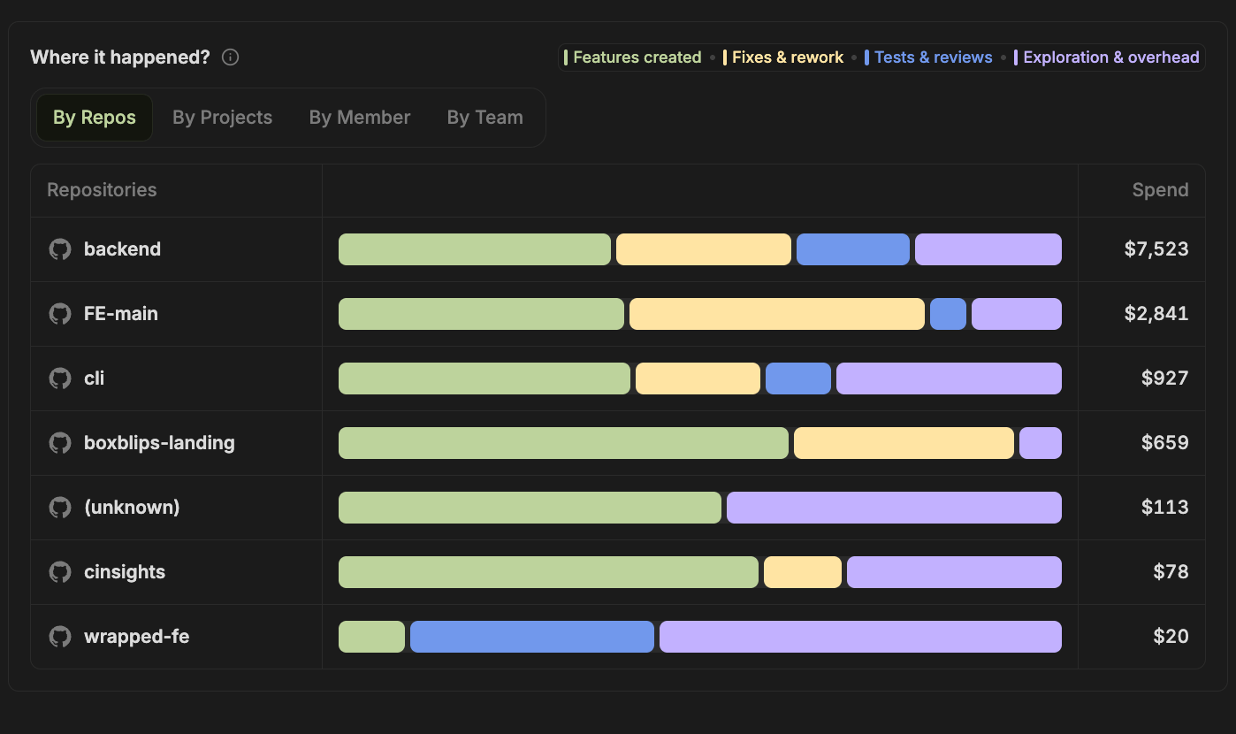Click the Spend column header

pyautogui.click(x=1160, y=190)
